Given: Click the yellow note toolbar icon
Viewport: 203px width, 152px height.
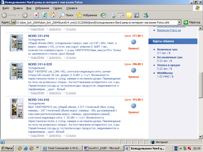Looking at the screenshot, I should coord(129,15).
